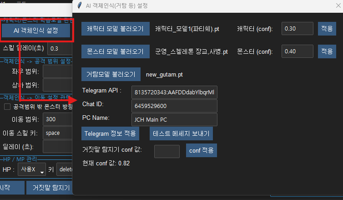Open AI 객체인식 설정 button
The image size is (343, 200).
click(x=36, y=31)
